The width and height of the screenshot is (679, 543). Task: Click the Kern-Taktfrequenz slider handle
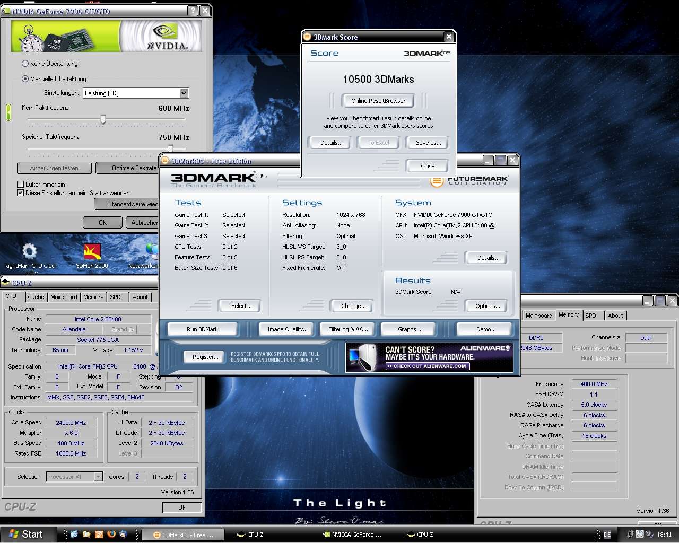pos(103,120)
